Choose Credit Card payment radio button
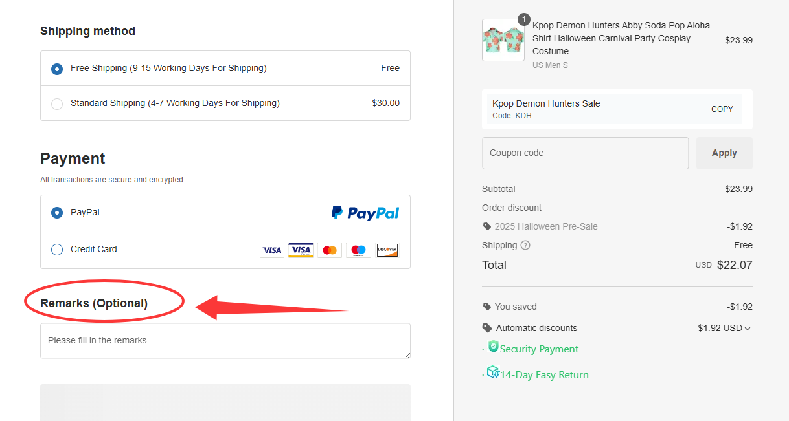 click(x=57, y=250)
